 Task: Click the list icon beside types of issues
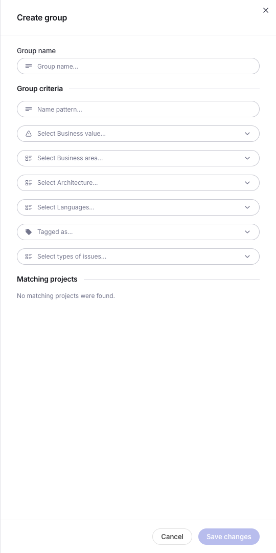tap(29, 257)
